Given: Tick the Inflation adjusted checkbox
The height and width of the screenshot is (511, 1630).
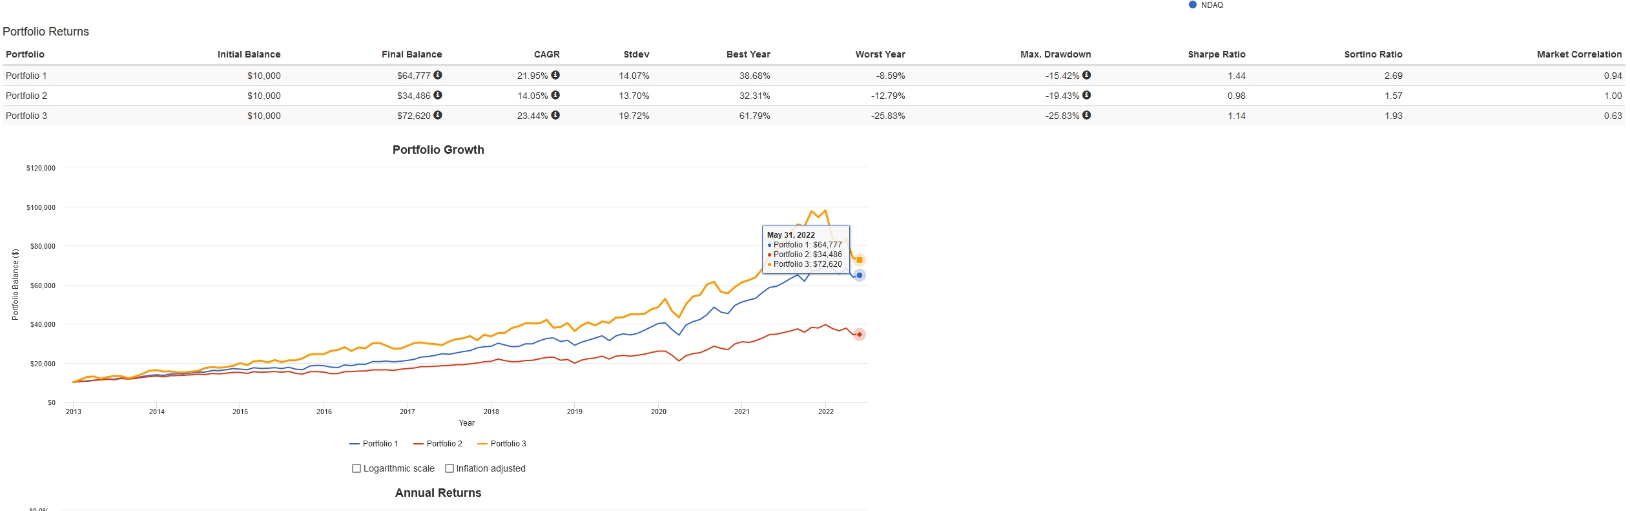Looking at the screenshot, I should point(449,468).
